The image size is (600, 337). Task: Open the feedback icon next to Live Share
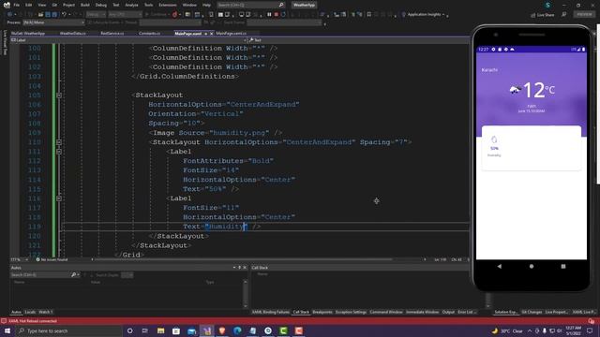click(564, 15)
